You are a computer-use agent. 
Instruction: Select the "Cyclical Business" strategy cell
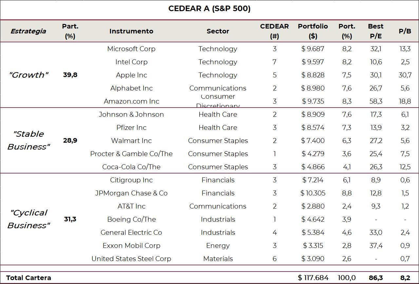tap(29, 219)
